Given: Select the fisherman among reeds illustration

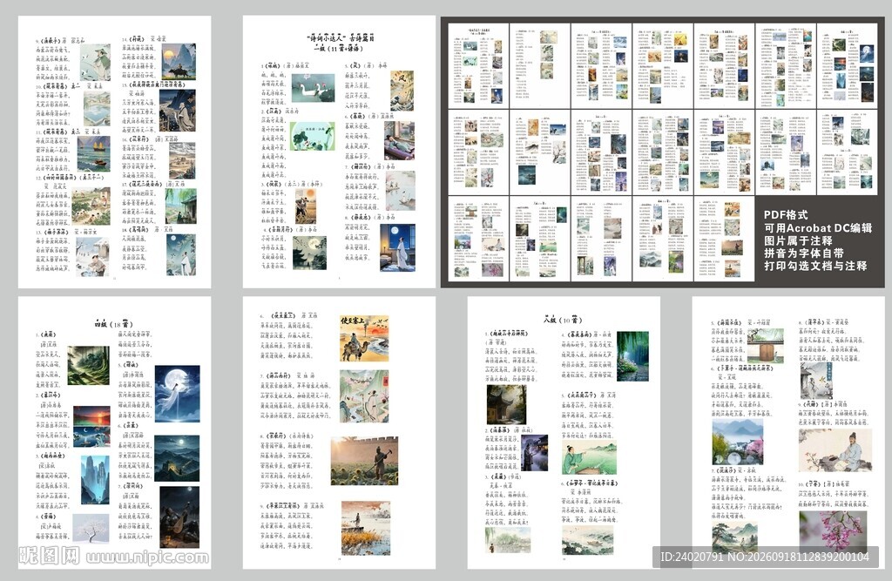Looking at the screenshot, I should click(366, 528).
